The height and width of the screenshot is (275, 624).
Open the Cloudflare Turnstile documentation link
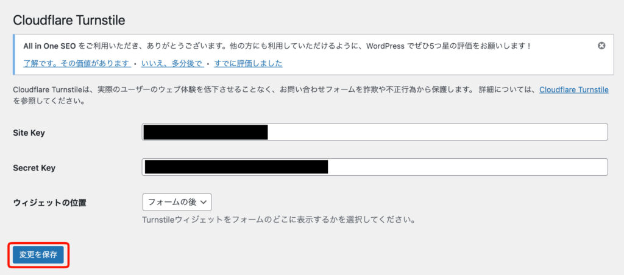pyautogui.click(x=574, y=90)
